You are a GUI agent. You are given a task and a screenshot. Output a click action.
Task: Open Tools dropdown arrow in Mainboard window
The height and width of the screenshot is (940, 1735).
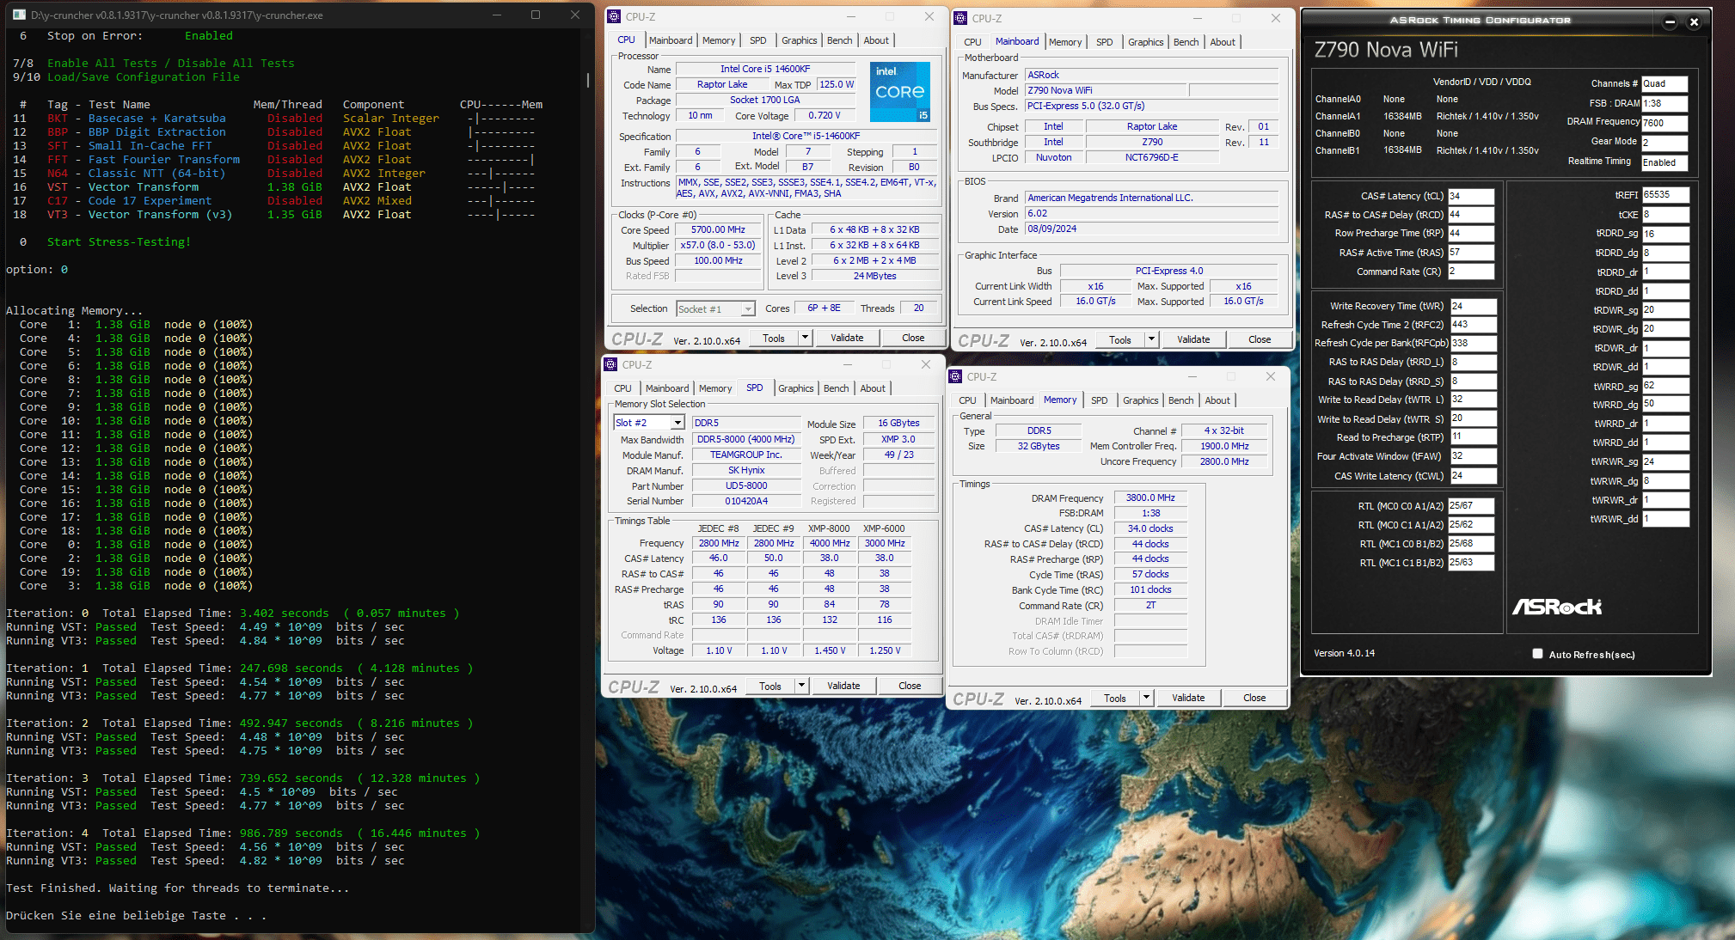click(x=1151, y=339)
